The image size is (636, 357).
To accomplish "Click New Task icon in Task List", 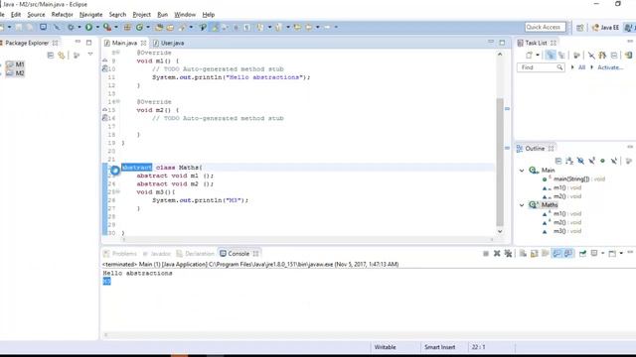I will click(x=529, y=56).
